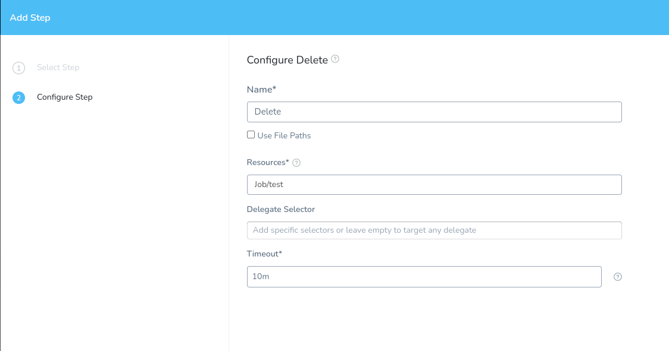Open the Delegate Selector input
669x351 pixels.
tap(434, 230)
